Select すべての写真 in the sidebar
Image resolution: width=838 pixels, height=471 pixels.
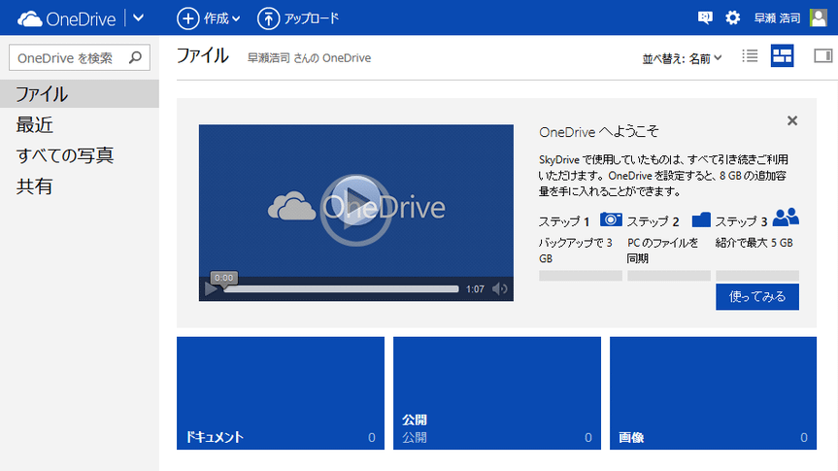[x=65, y=155]
